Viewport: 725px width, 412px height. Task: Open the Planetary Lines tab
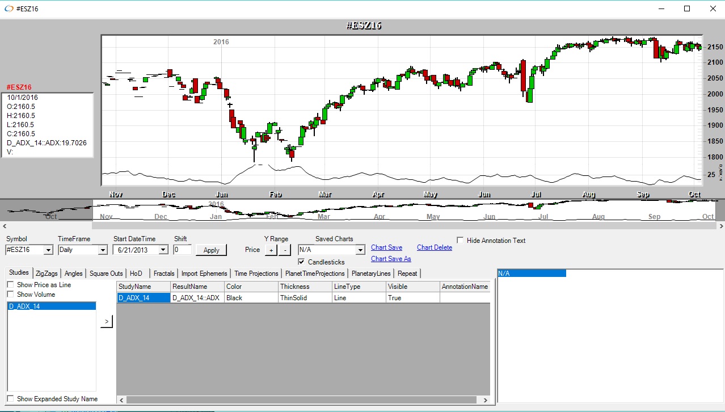tap(371, 274)
